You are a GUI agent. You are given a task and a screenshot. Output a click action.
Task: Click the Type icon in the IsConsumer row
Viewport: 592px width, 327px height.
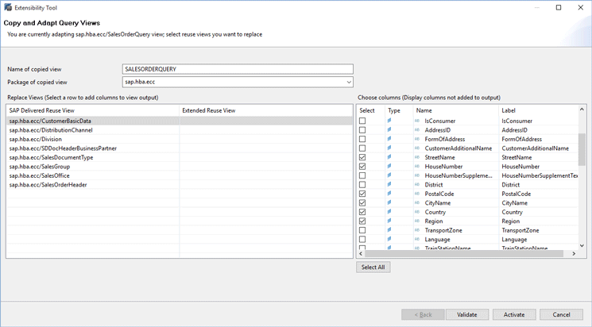[389, 121]
